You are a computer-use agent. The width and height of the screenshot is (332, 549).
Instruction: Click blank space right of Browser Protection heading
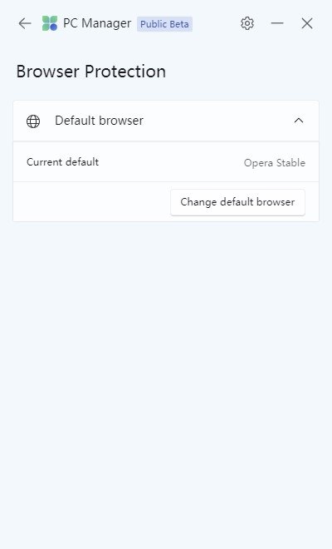(245, 72)
